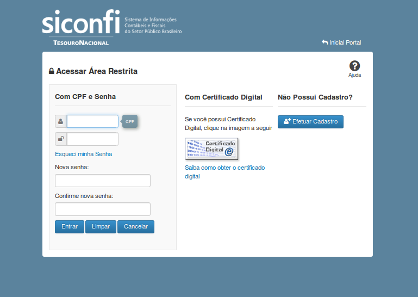418x297 pixels.
Task: Click the Efetuar Cadastro button
Action: click(x=310, y=122)
